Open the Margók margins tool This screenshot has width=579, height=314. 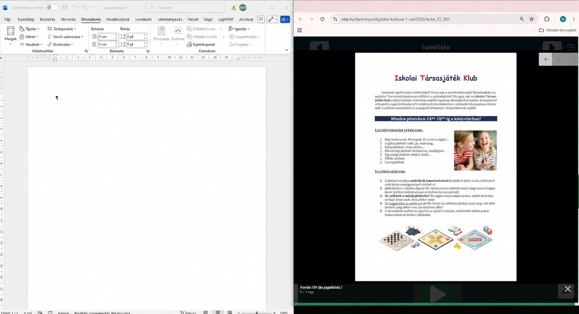pyautogui.click(x=11, y=36)
